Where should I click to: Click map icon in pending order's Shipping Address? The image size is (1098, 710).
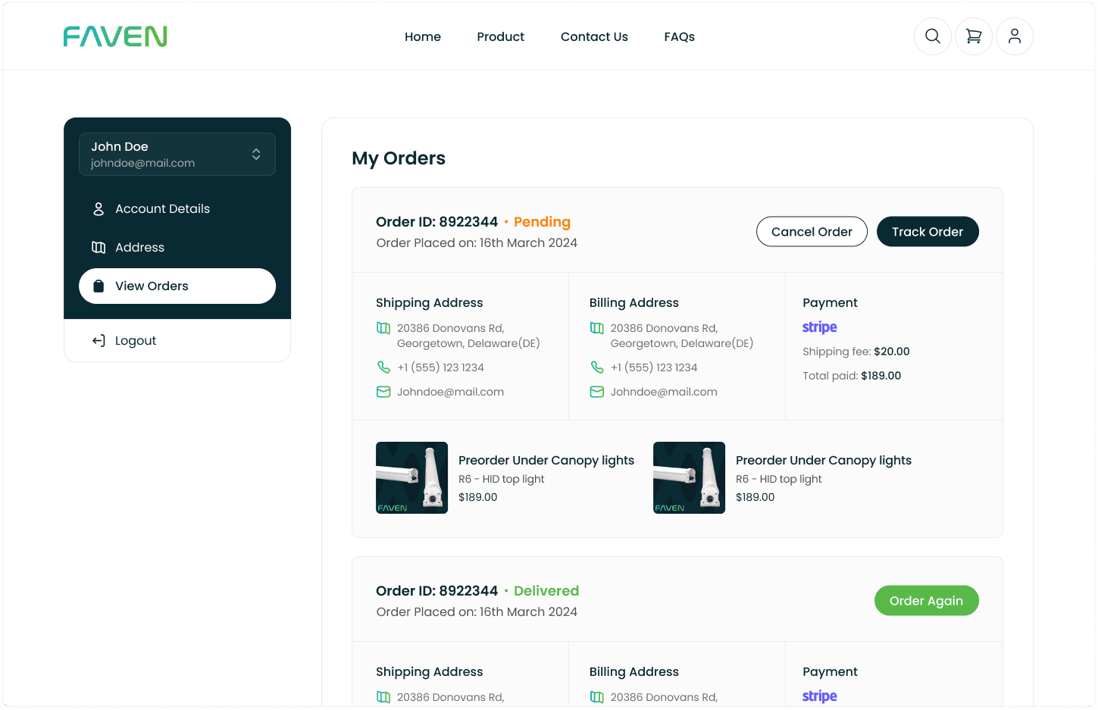383,328
